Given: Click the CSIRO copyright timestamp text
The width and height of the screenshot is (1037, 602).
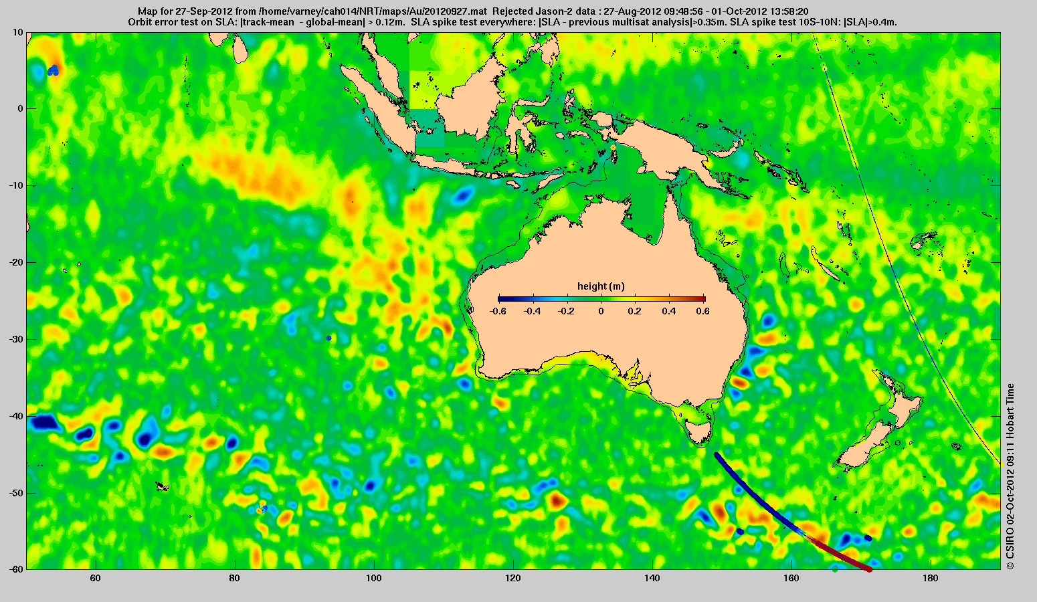Looking at the screenshot, I should coord(1010,476).
